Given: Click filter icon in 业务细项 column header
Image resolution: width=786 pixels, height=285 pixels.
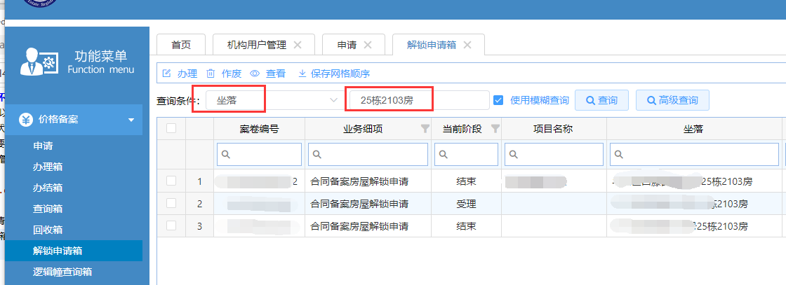Looking at the screenshot, I should pyautogui.click(x=424, y=129).
